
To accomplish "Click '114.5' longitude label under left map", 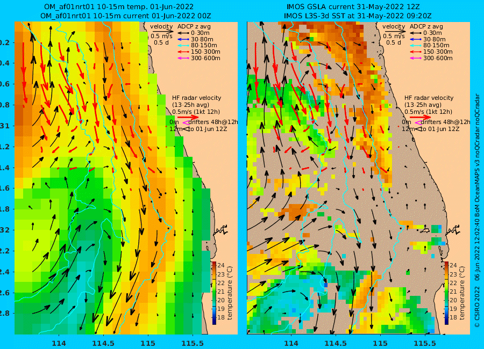I will click(103, 343).
